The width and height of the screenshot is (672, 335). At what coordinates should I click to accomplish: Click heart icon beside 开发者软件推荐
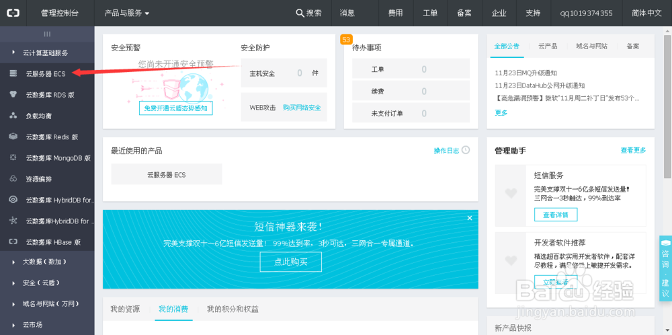coord(511,260)
